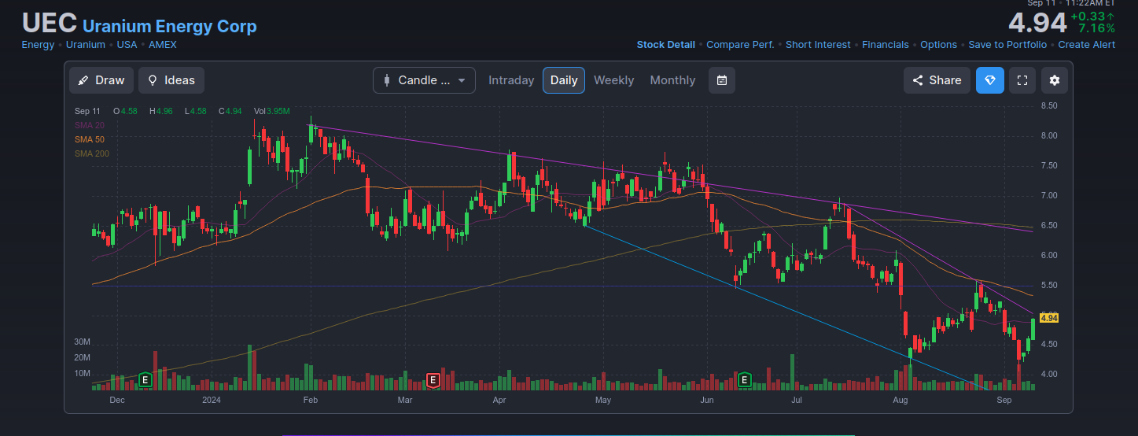
Task: Click Create Alert
Action: click(x=1087, y=45)
